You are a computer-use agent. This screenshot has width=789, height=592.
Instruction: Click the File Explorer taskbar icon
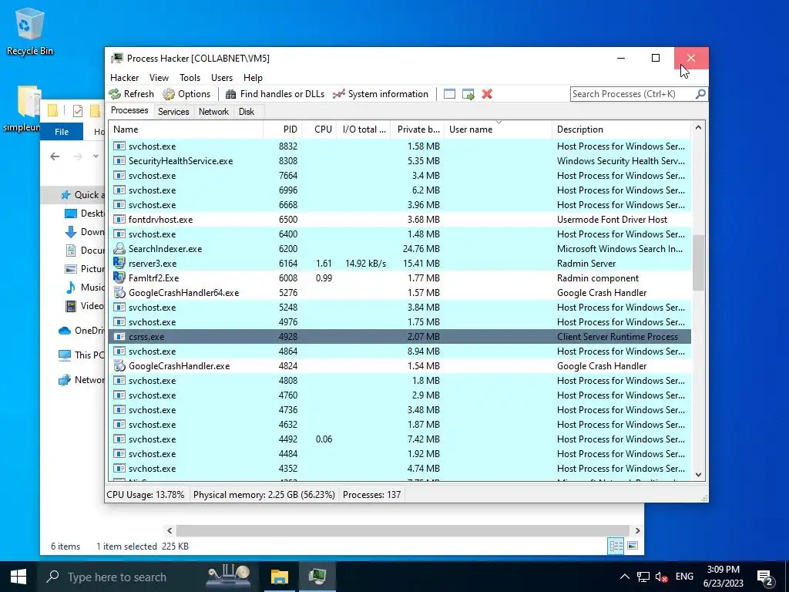pos(279,577)
